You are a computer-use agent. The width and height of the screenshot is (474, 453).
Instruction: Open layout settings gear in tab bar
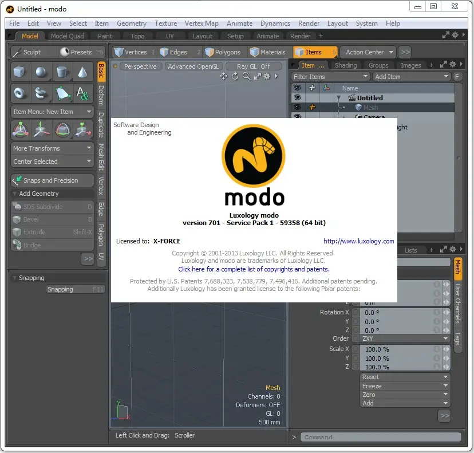(455, 35)
